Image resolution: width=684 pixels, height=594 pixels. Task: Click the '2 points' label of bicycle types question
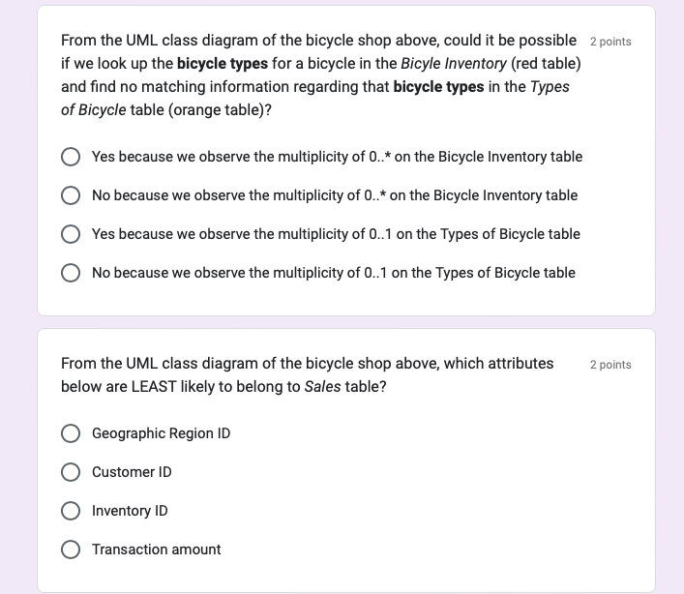610,42
